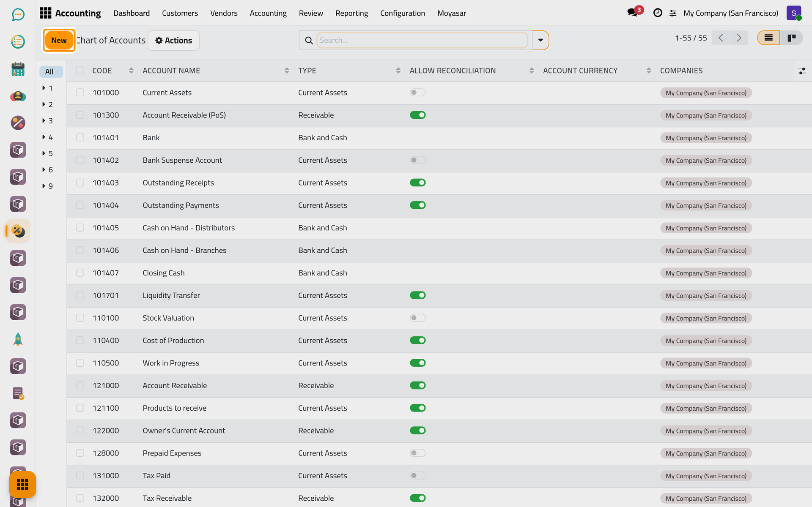Click into the Search field

point(422,40)
